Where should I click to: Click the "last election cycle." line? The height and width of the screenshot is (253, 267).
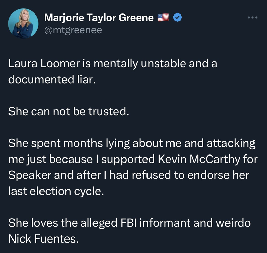tap(55, 192)
